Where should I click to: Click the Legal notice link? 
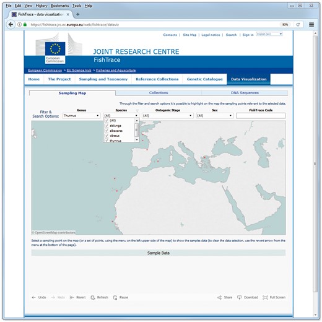[x=211, y=35]
